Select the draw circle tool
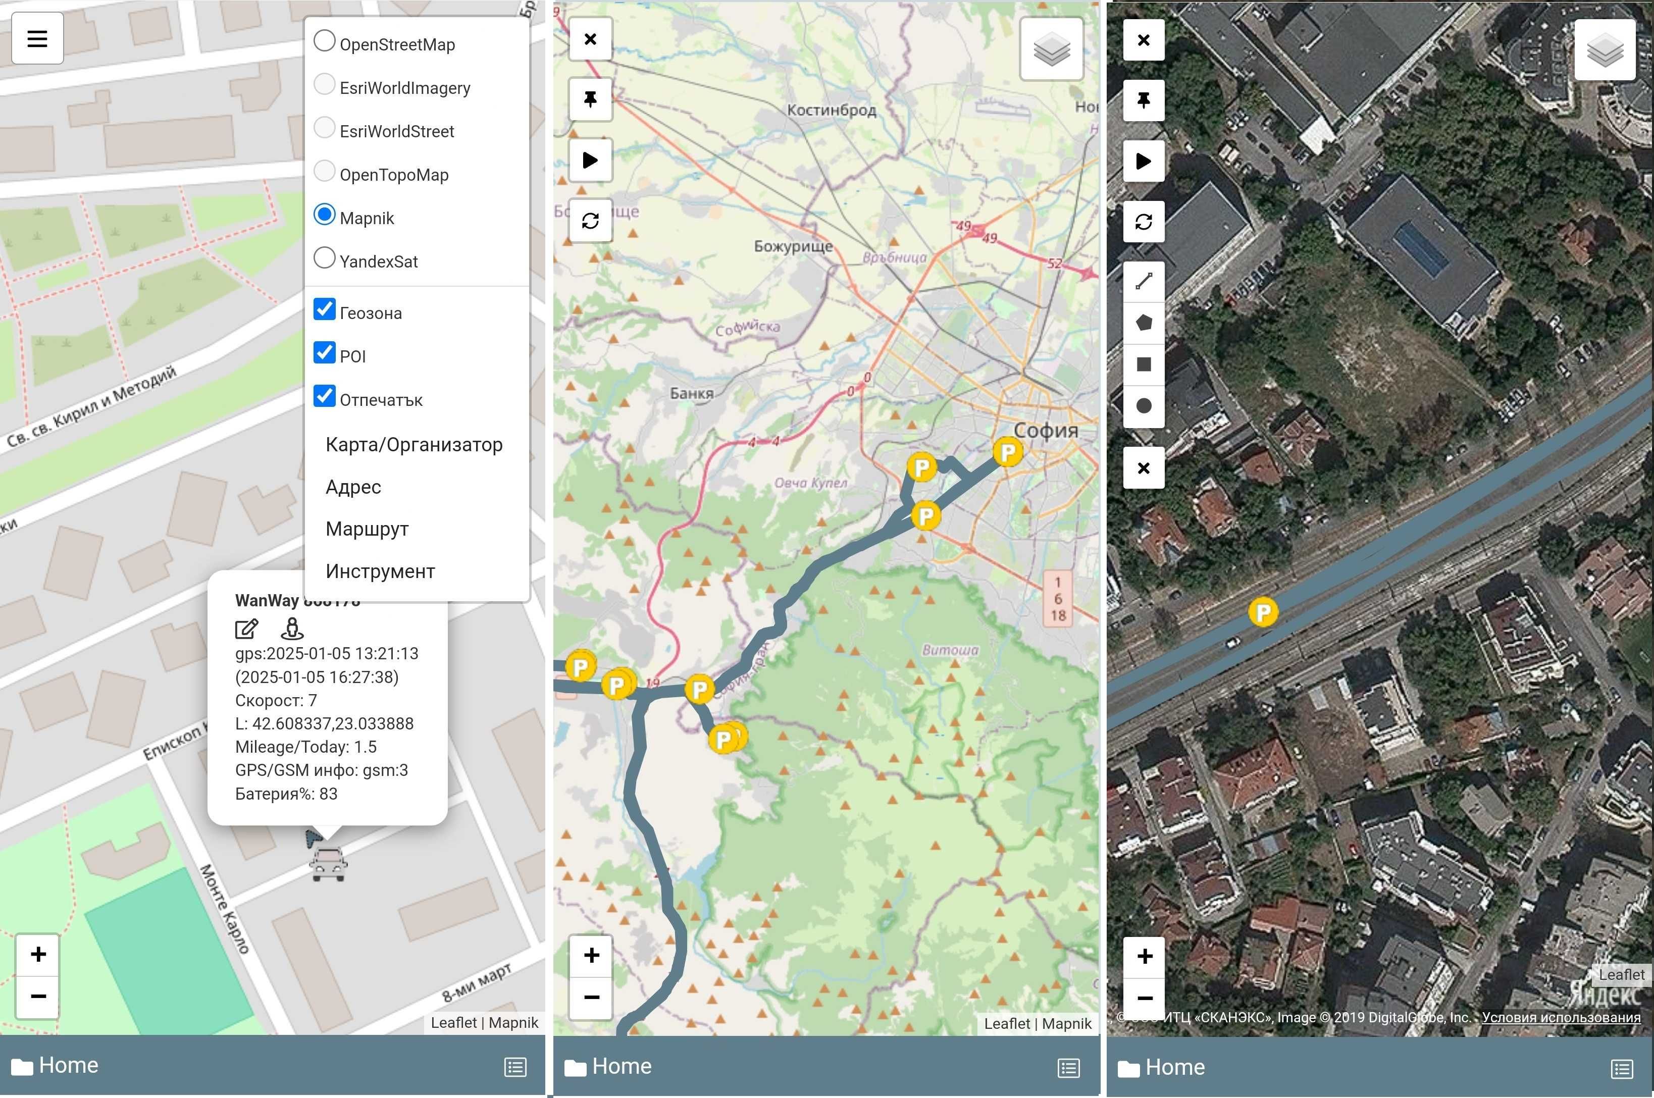The height and width of the screenshot is (1098, 1654). [x=1144, y=405]
